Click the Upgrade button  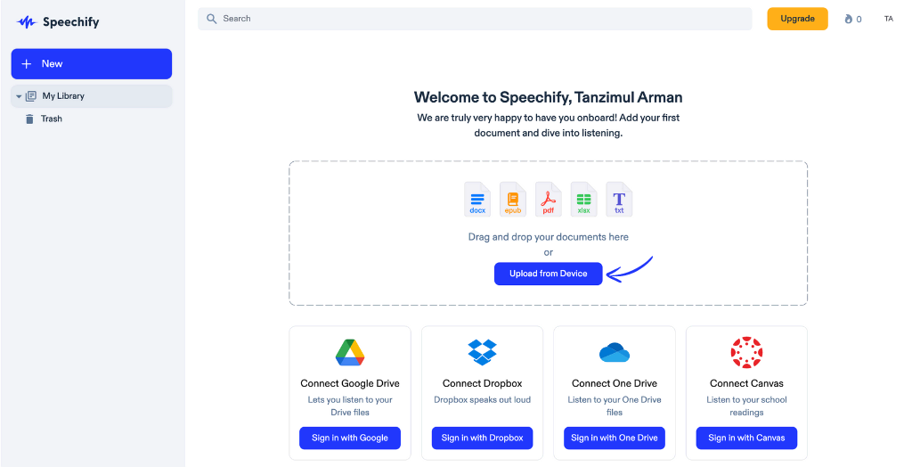point(797,19)
